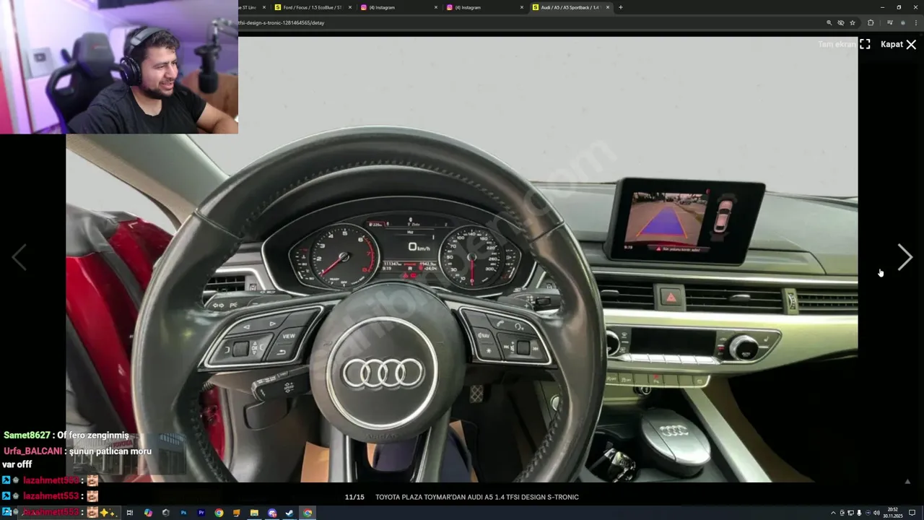Open Steam from the taskbar
Screen dimensions: 924x520
point(289,513)
